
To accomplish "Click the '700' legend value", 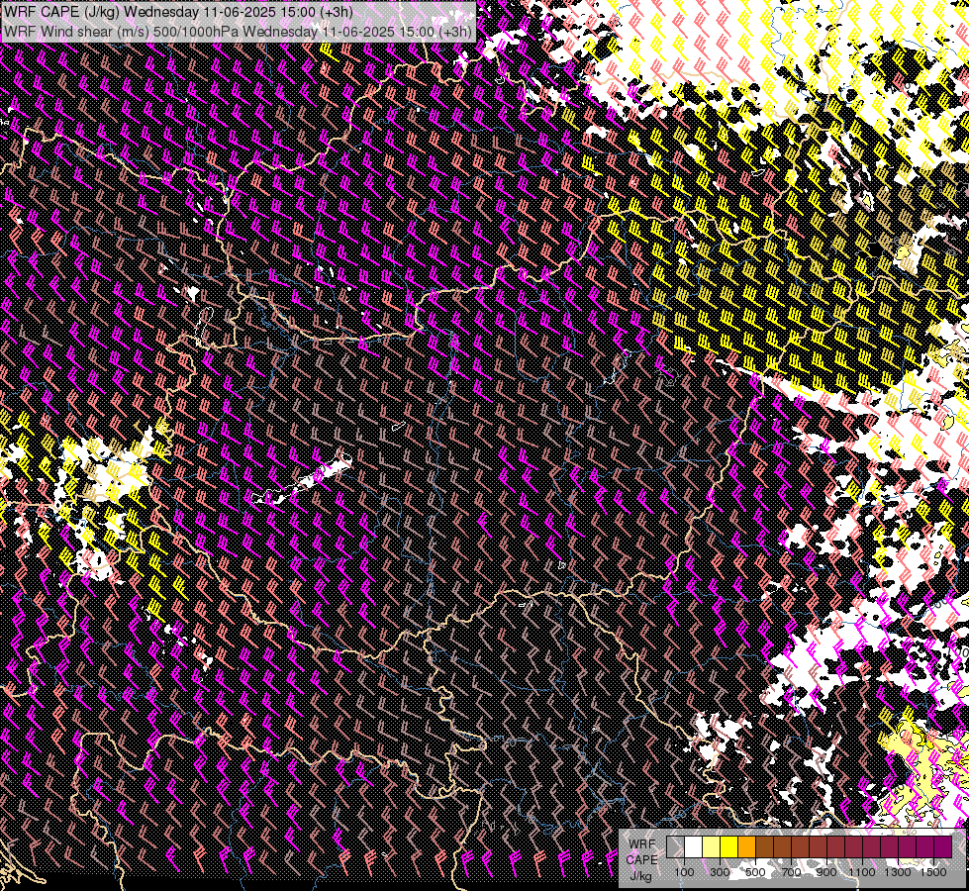I will 791,872.
